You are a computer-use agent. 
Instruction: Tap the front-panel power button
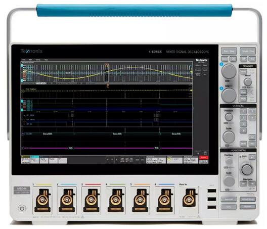click(22, 208)
